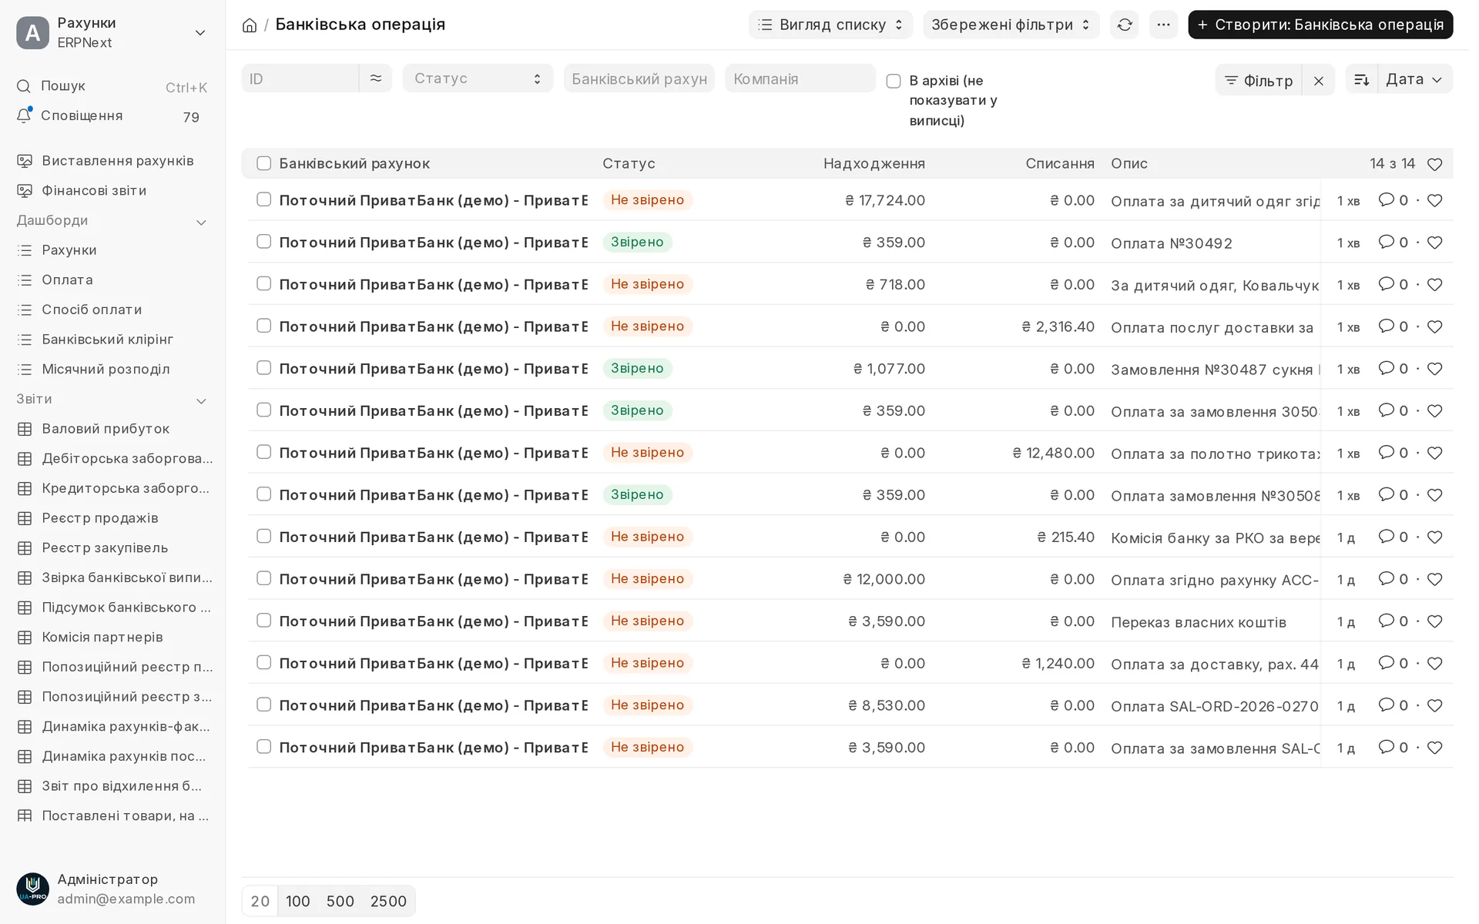Screen dimensions: 1479x924
Task: Click the approximate-match icon beside ID field
Action: tap(375, 78)
